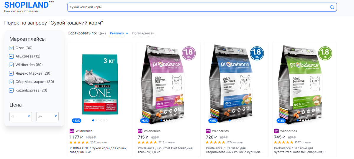Open ProBalance Gourmet Diet product title
Viewport: 354px width, 159px height.
[166, 150]
